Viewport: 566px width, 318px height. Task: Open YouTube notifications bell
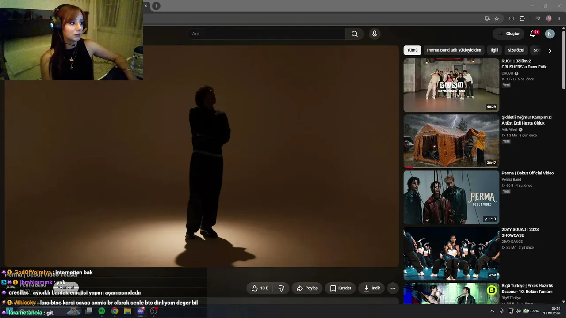point(533,34)
